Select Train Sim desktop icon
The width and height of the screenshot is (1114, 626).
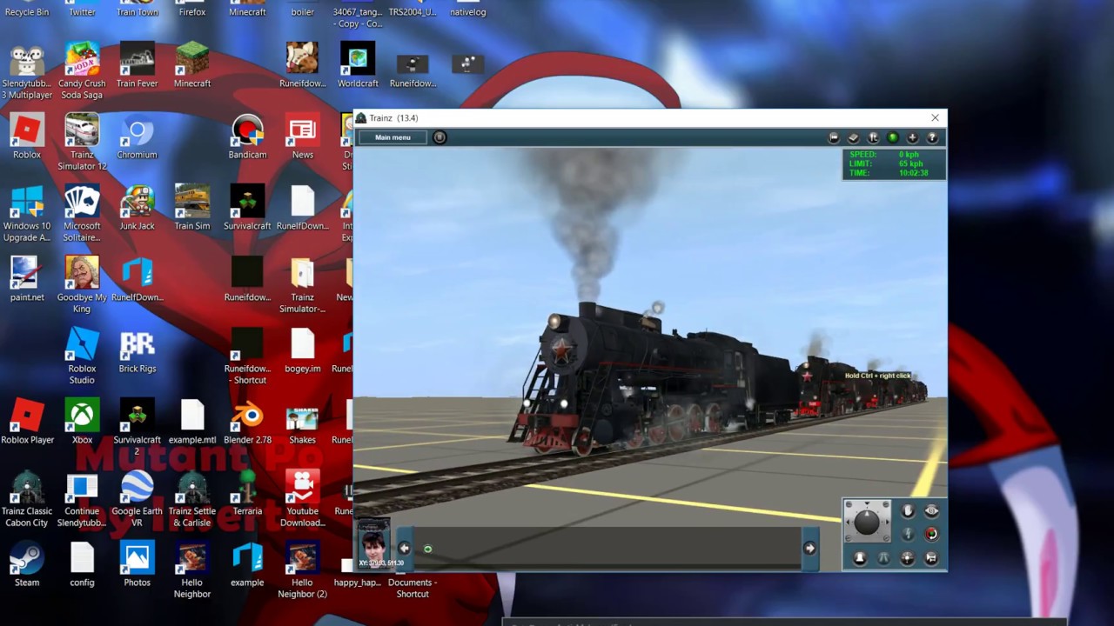[192, 208]
